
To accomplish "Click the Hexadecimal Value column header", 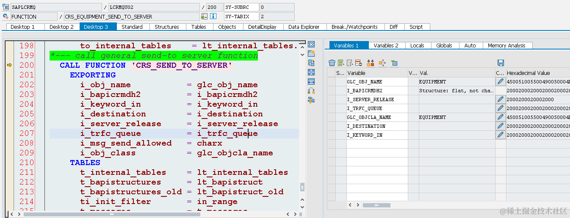I will click(538, 73).
